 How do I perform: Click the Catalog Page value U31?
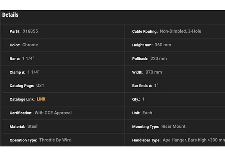click(40, 85)
